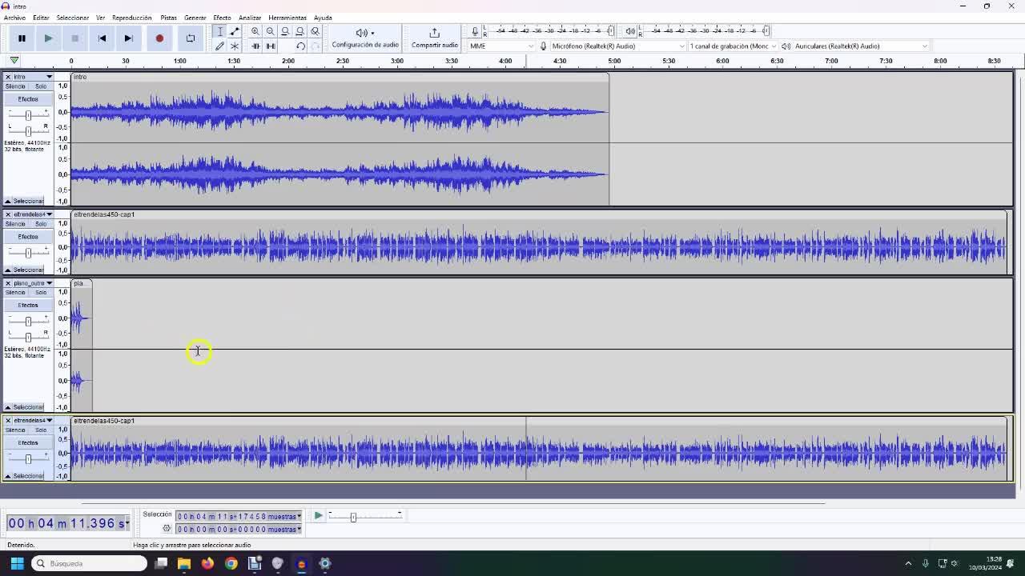This screenshot has height=576, width=1025.
Task: Click the Undo arrow
Action: pos(299,46)
